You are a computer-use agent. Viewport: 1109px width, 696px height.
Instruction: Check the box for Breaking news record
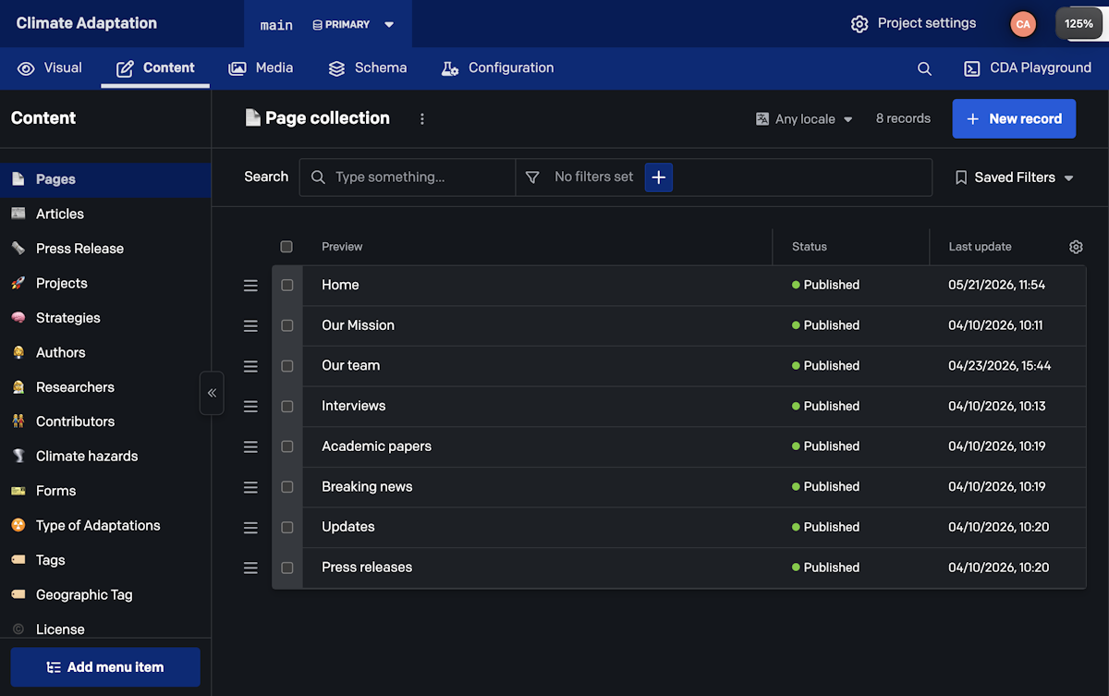click(287, 487)
